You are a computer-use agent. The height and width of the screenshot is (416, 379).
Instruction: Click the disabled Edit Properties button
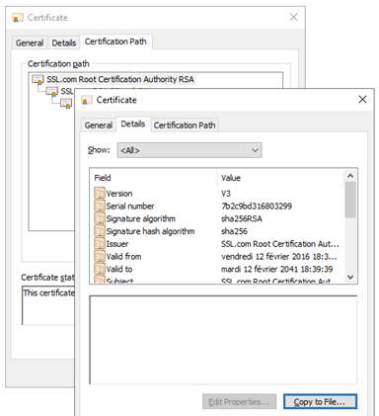click(239, 402)
